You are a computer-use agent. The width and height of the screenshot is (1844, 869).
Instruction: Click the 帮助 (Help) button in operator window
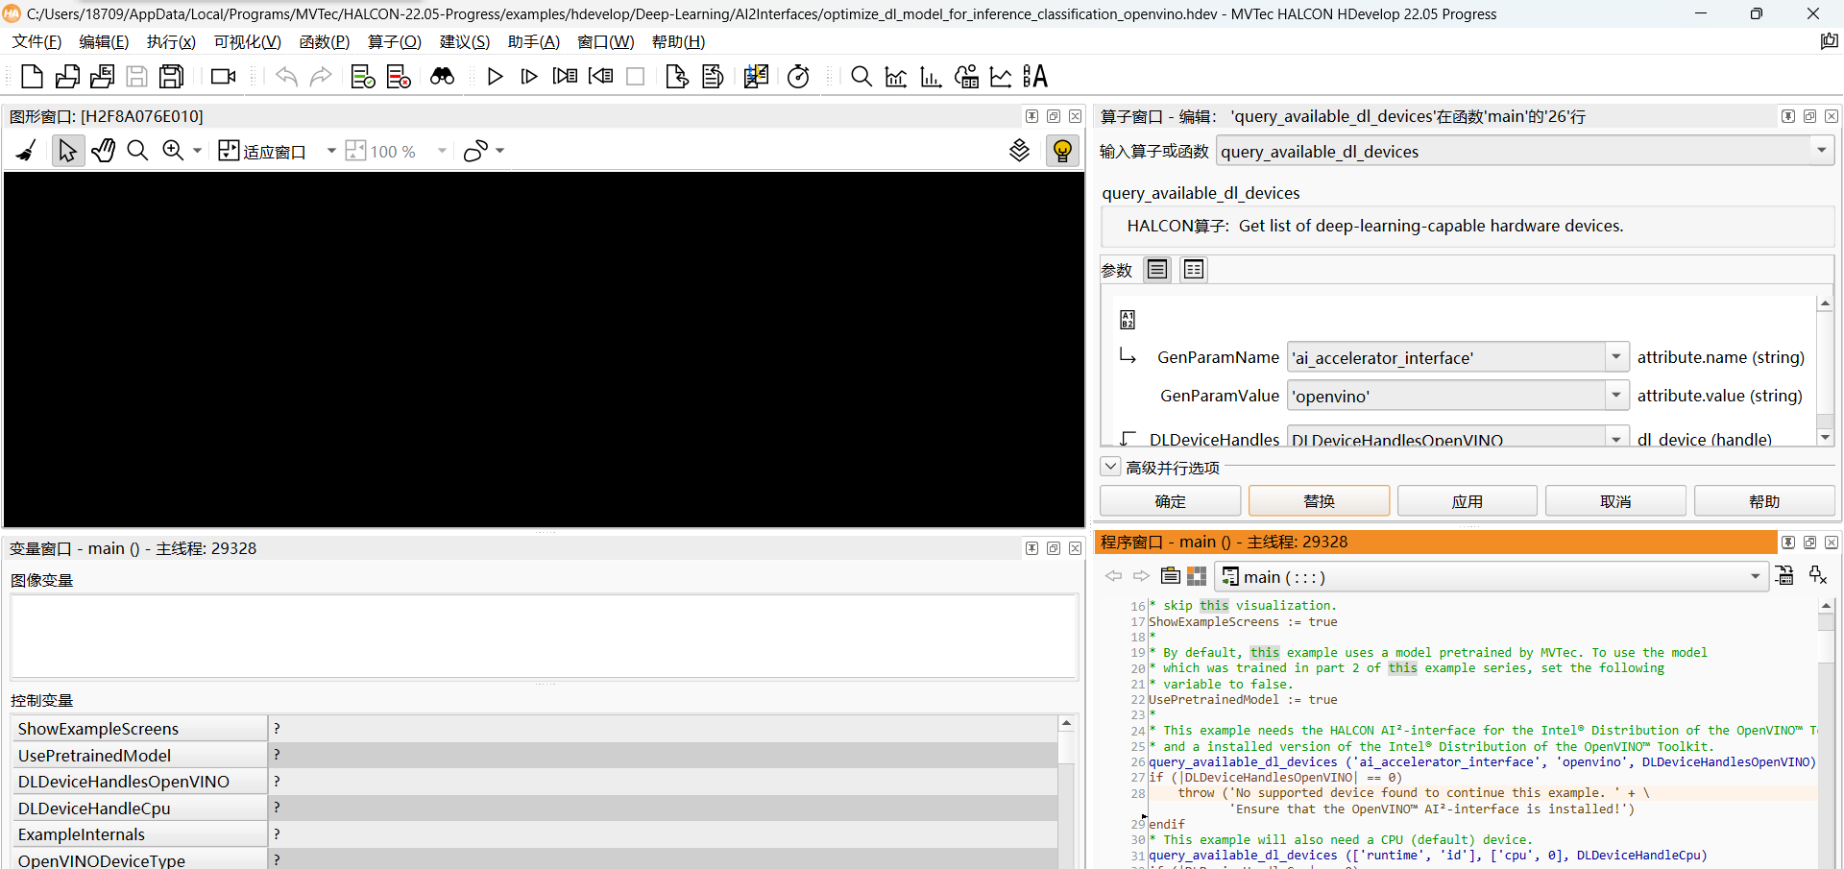(1764, 501)
